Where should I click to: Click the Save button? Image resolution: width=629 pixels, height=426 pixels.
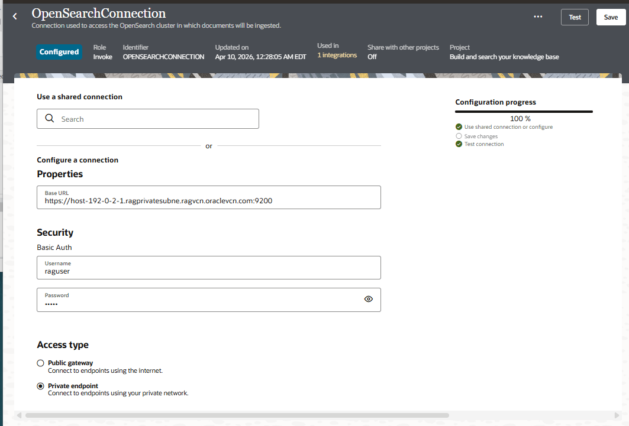point(611,17)
